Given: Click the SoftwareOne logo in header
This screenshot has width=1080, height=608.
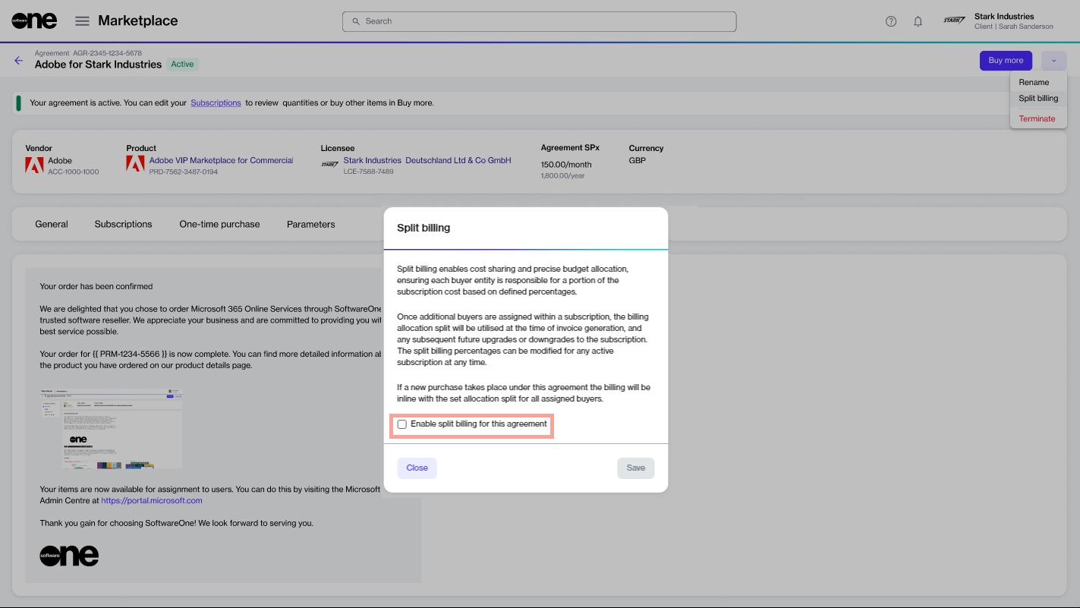Looking at the screenshot, I should [34, 21].
